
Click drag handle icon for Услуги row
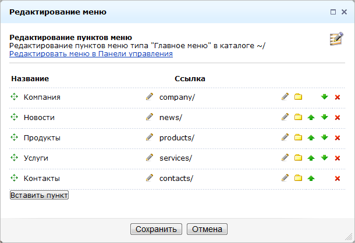(x=14, y=158)
